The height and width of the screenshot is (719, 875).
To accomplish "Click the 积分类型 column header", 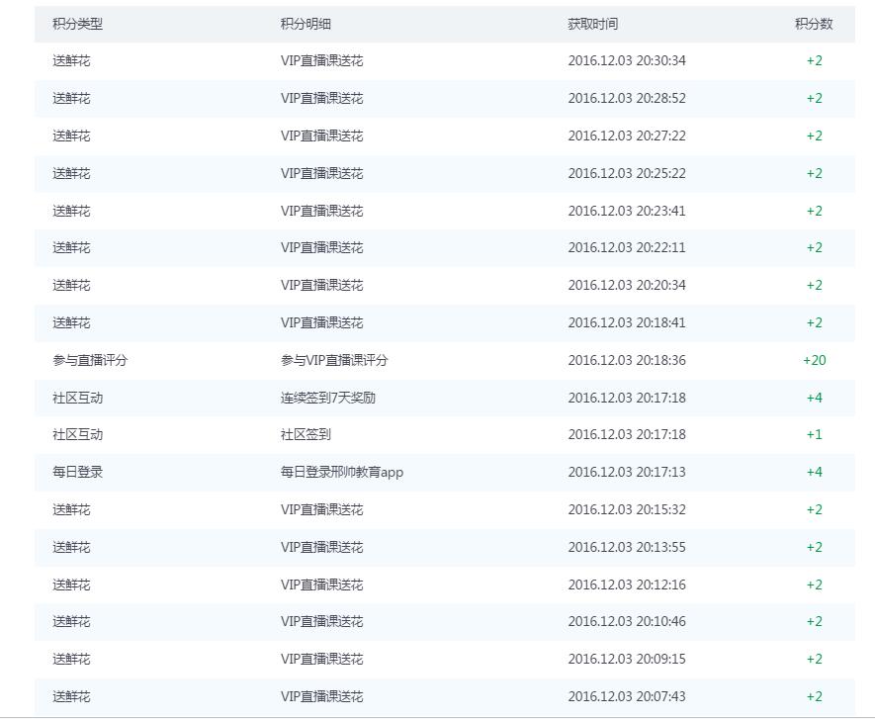I will coord(77,24).
